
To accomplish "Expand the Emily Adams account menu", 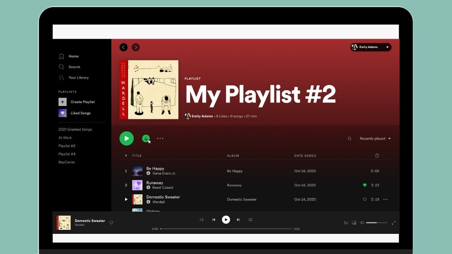I will click(x=370, y=47).
